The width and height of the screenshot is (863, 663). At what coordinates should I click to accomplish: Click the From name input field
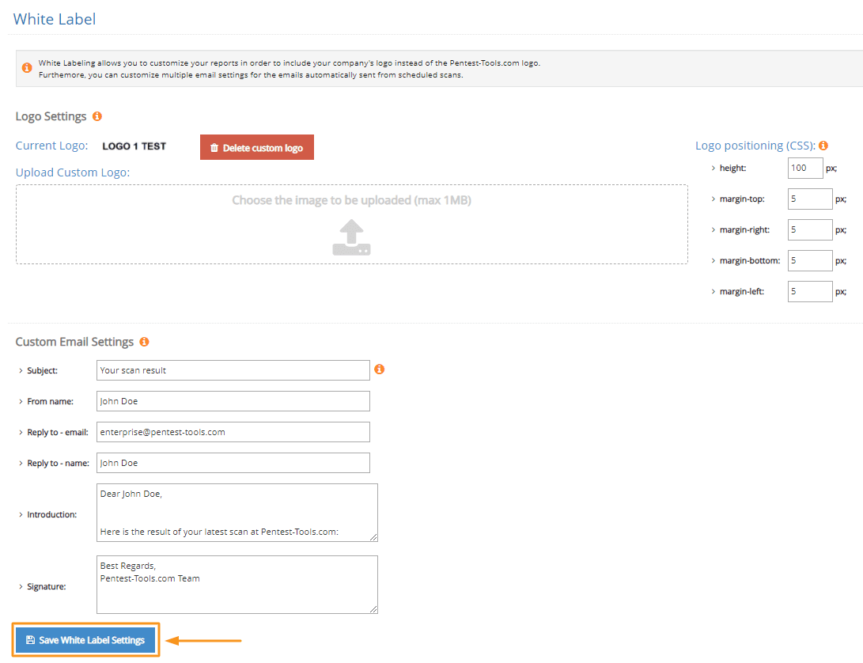[x=233, y=401]
